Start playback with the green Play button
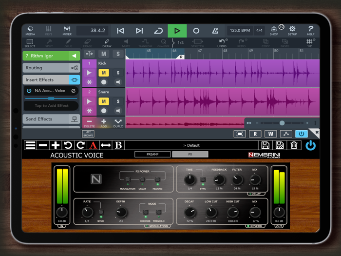 pyautogui.click(x=177, y=31)
